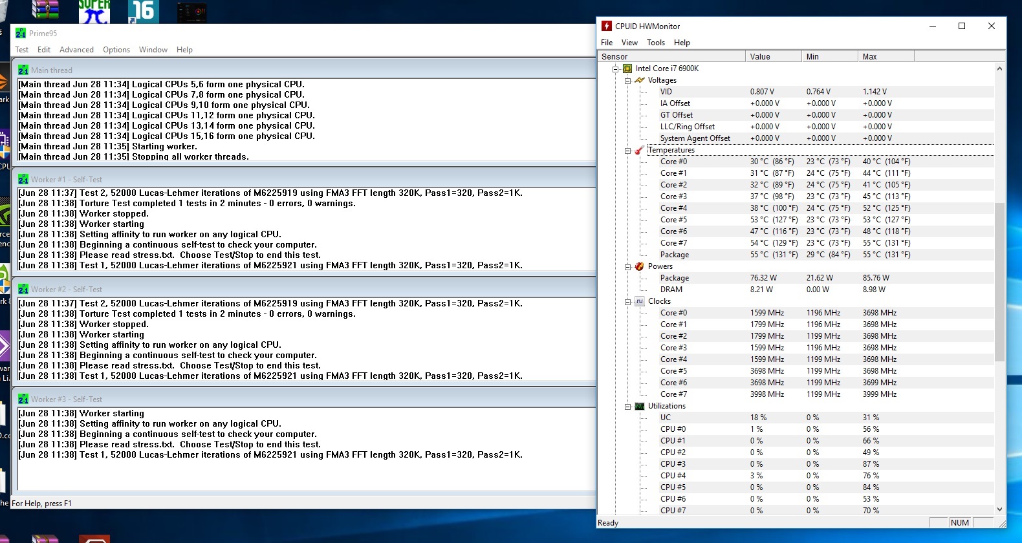Click the 76.32 W package power value
The image size is (1022, 543).
[x=763, y=278]
